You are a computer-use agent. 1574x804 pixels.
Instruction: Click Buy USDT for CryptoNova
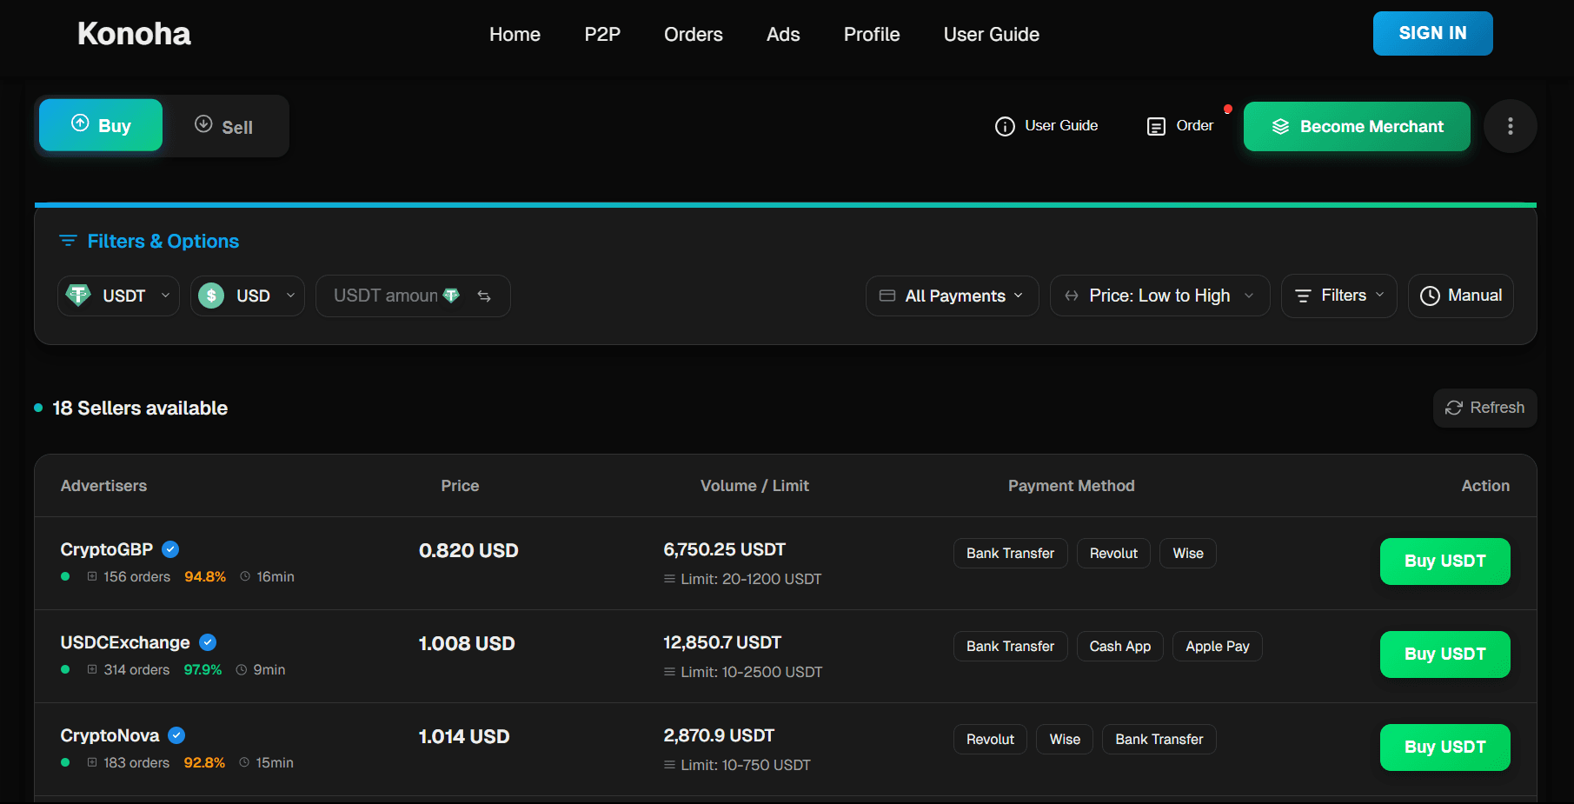[1444, 748]
